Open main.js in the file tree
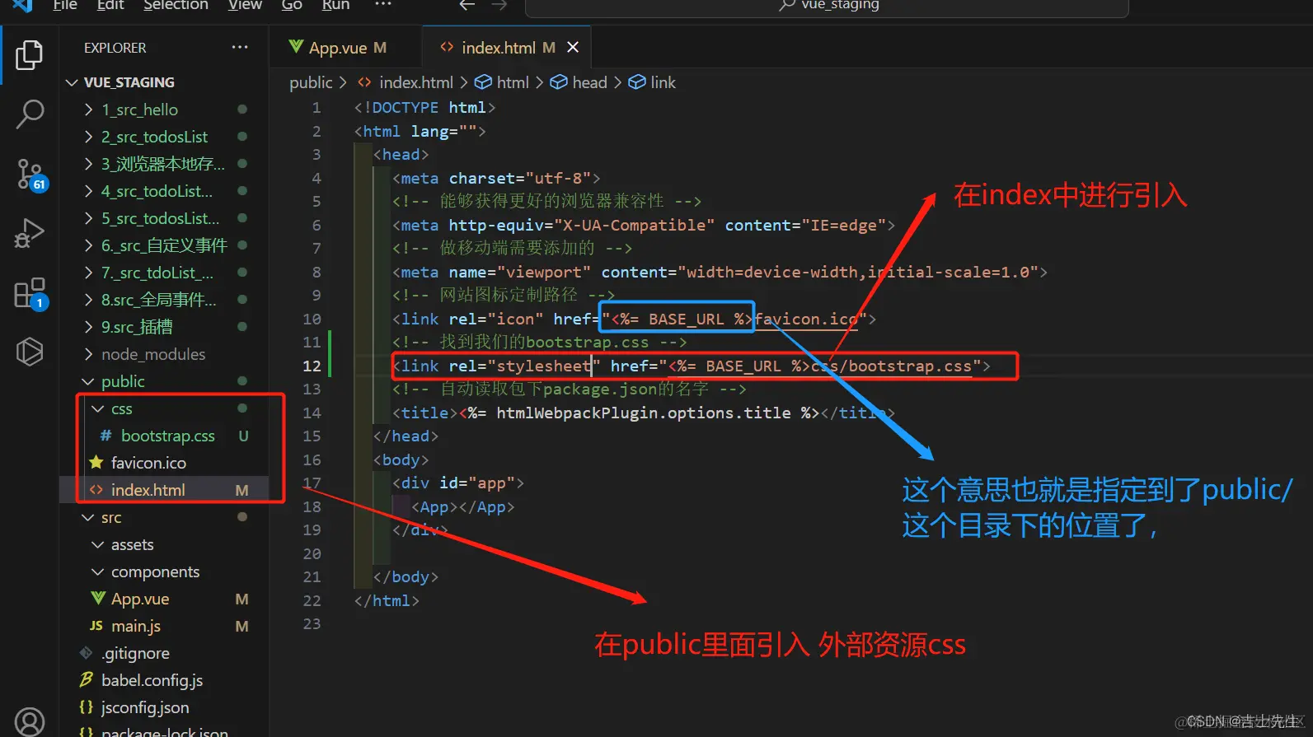Screen dimensions: 1313x737 [136, 626]
